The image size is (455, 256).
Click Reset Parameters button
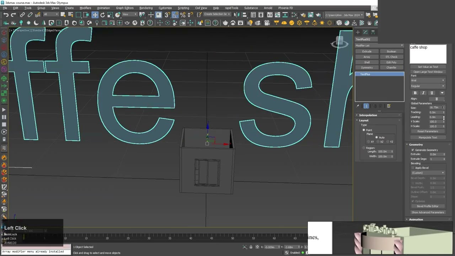tap(428, 131)
